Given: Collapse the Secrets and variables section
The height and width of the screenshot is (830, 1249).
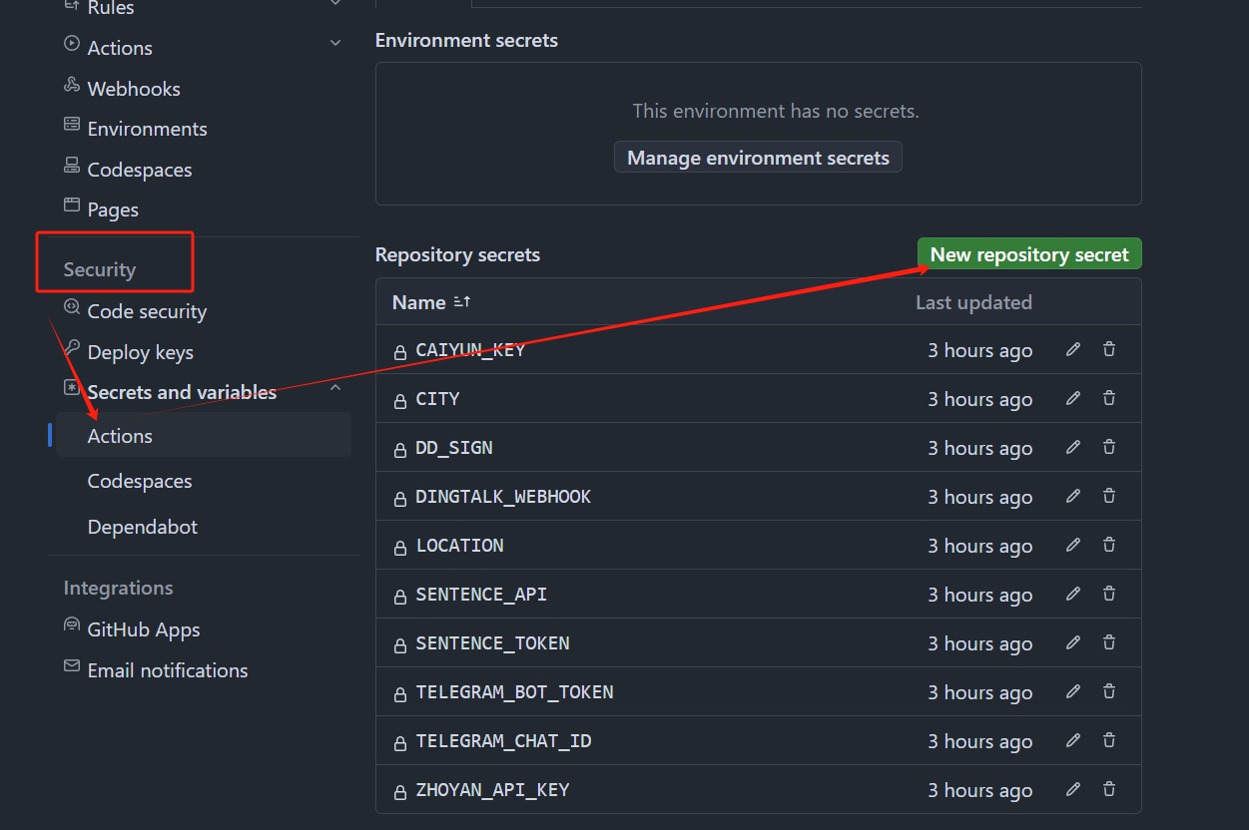Looking at the screenshot, I should (335, 388).
